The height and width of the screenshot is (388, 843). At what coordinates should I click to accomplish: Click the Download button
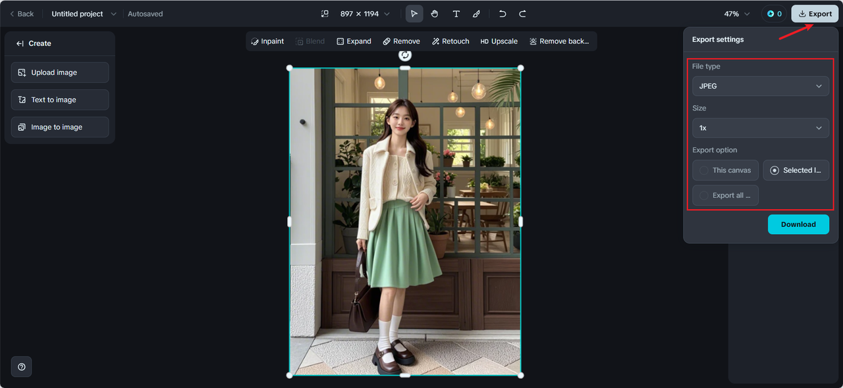(x=798, y=224)
